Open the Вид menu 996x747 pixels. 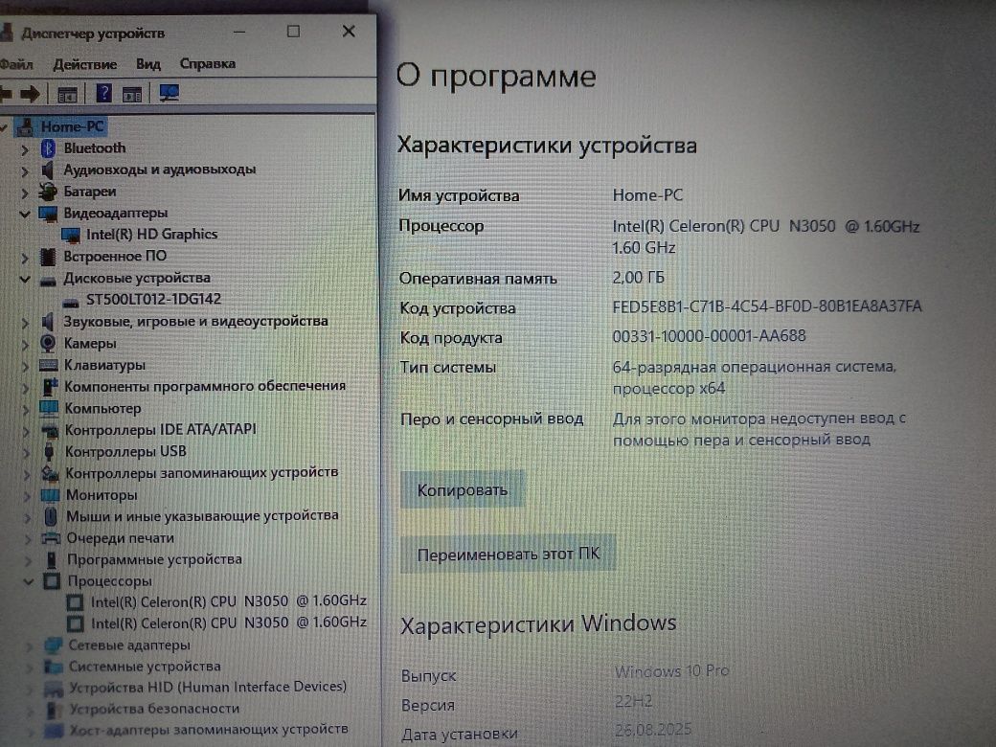coord(148,64)
